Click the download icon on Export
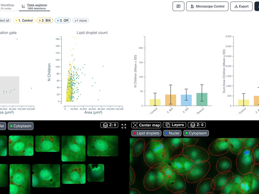Image resolution: width=259 pixels, height=194 pixels. point(236,6)
